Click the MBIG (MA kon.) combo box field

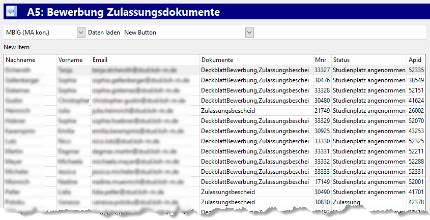40,33
